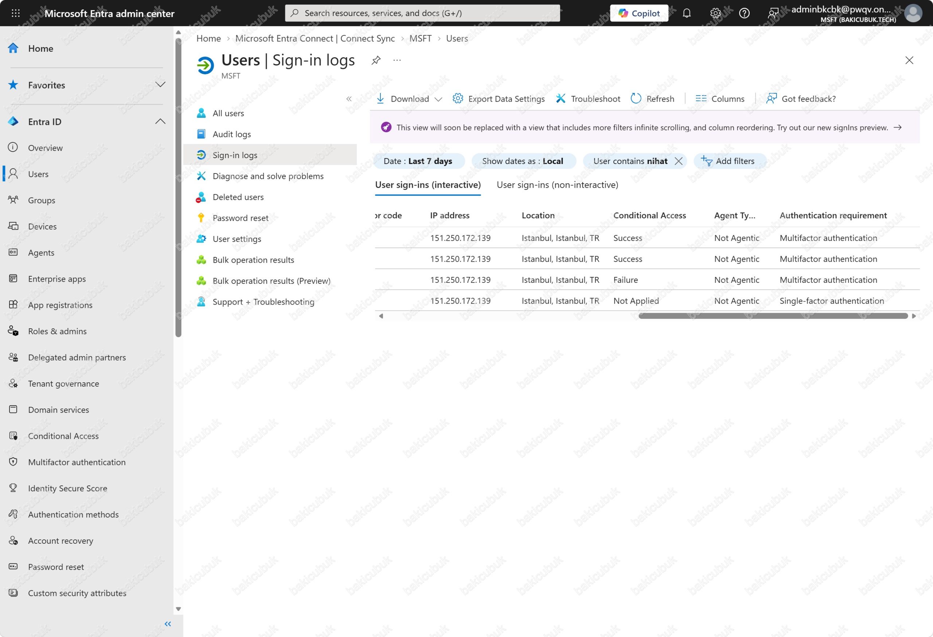Click the Refresh toolbar icon

(636, 98)
